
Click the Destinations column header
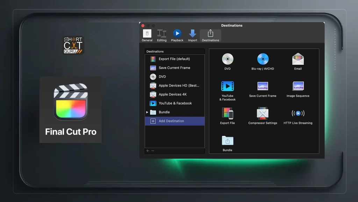coord(175,52)
